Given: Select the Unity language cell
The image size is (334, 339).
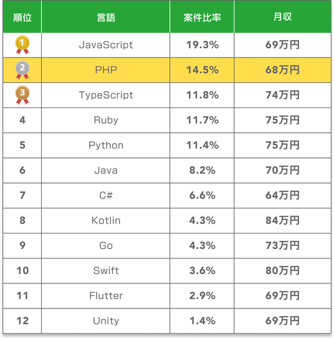Looking at the screenshot, I should pyautogui.click(x=106, y=321).
